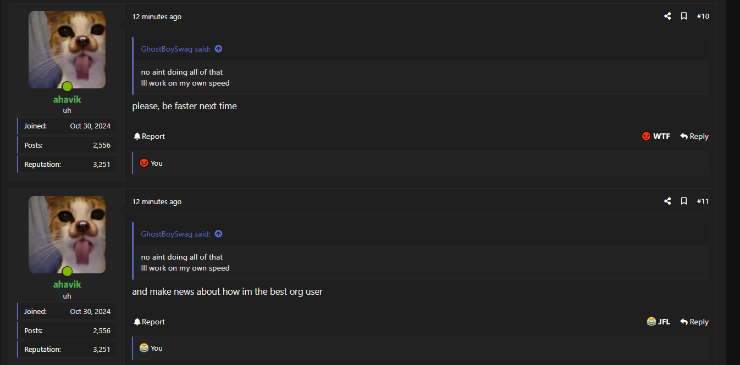Click the share icon on post #11
The width and height of the screenshot is (740, 365).
click(667, 201)
